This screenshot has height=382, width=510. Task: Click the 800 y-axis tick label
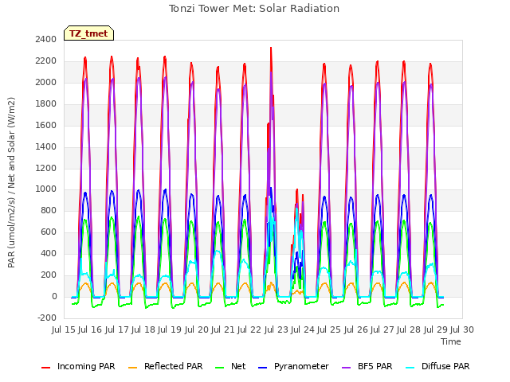pyautogui.click(x=49, y=210)
